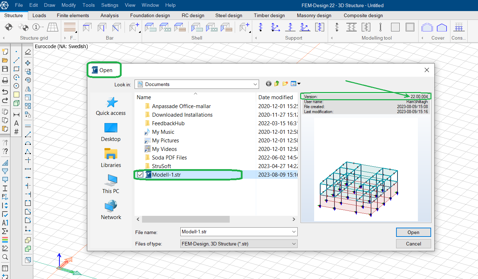Select the Modell-1.str file row

pos(216,175)
